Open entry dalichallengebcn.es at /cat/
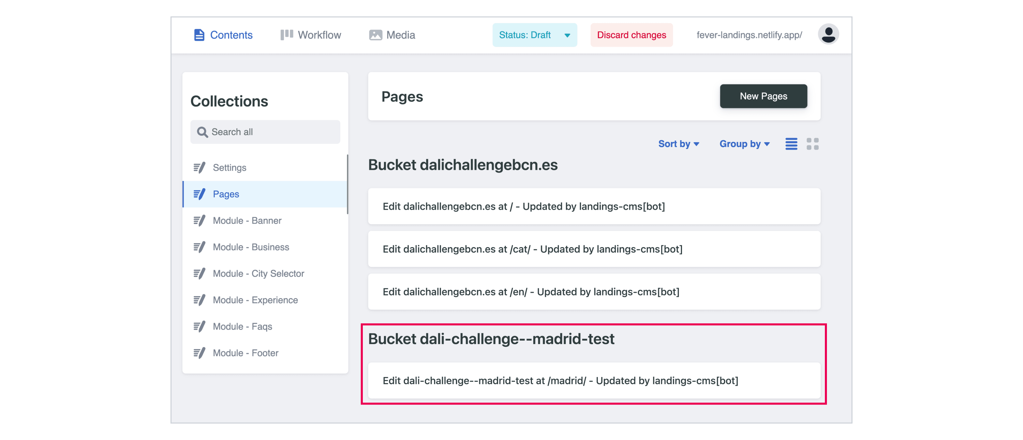Viewport: 1023px width, 440px height. pyautogui.click(x=594, y=249)
